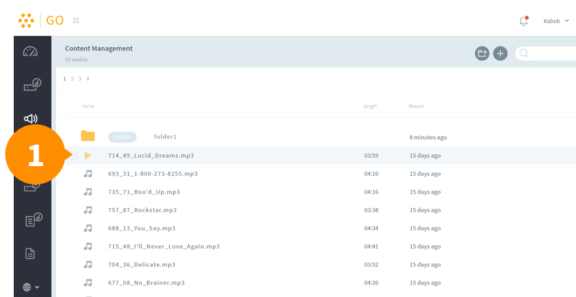Click the 91 audios count label
Image resolution: width=576 pixels, height=297 pixels.
pos(77,60)
